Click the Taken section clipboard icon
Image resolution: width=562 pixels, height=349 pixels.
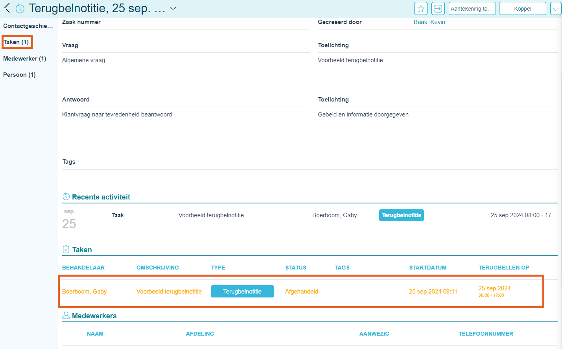click(66, 249)
